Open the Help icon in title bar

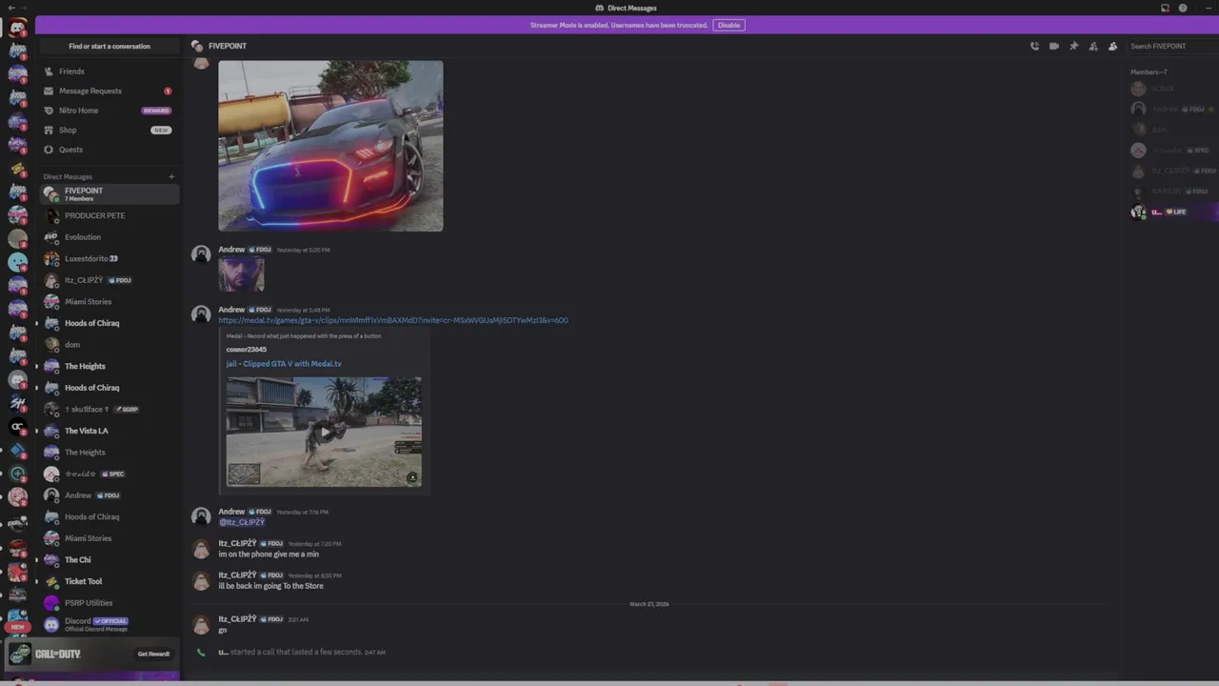click(1183, 8)
